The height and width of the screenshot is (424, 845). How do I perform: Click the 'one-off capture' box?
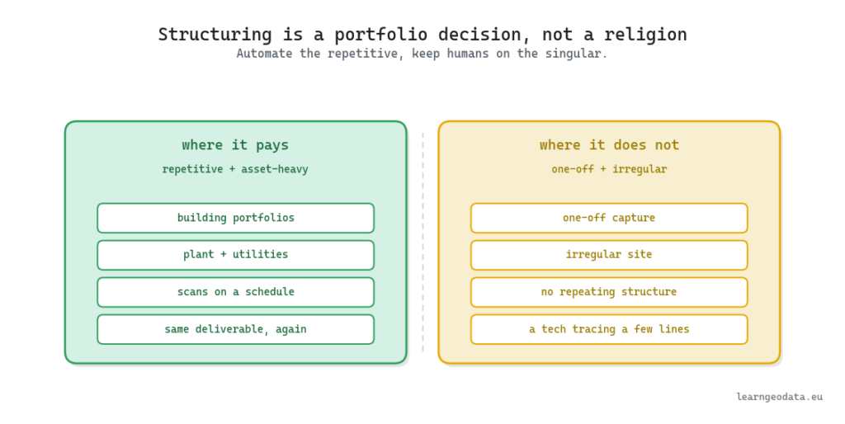click(609, 219)
